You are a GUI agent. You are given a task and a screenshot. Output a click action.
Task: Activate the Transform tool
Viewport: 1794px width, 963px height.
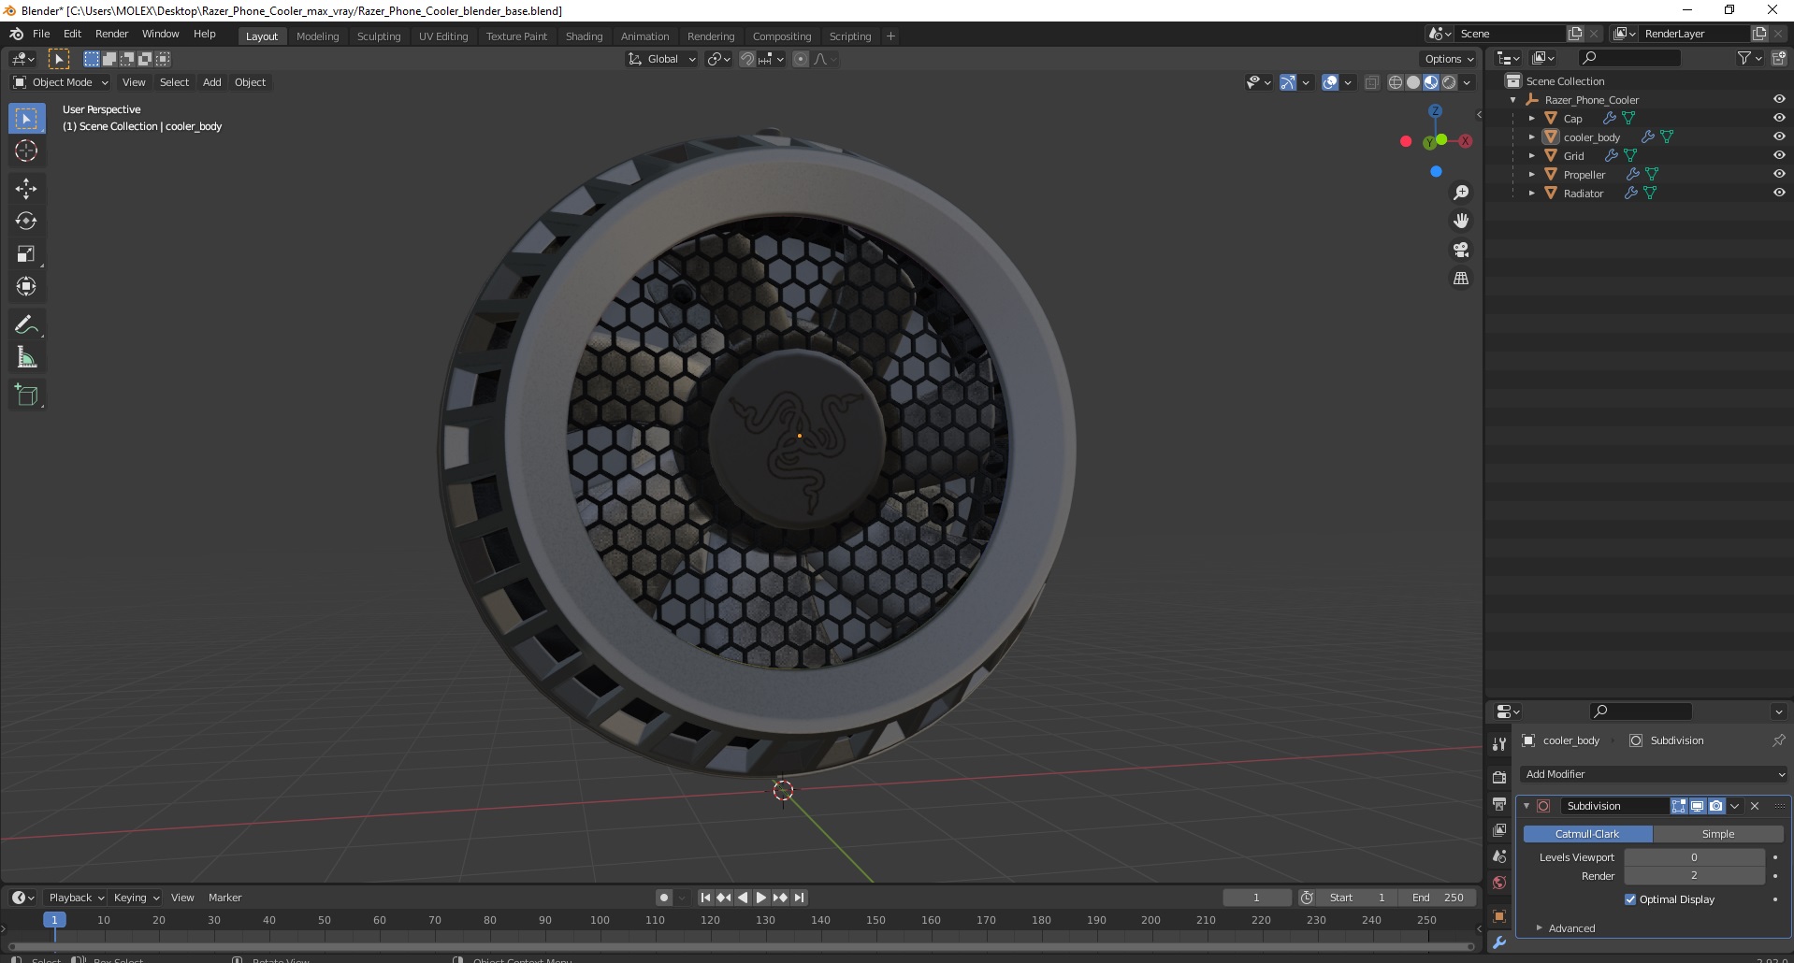[26, 286]
